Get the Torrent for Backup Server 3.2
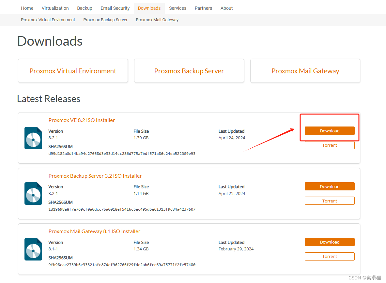This screenshot has height=283, width=386. [x=330, y=201]
